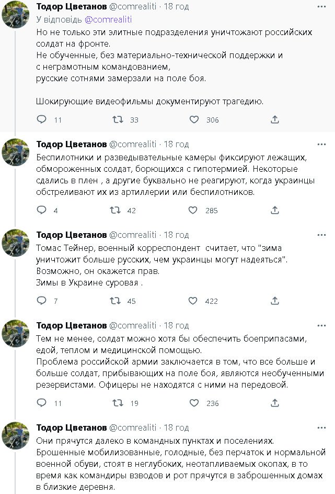335x494 pixels.
Task: Open more options menu on the drones tweet
Action: pos(323,144)
